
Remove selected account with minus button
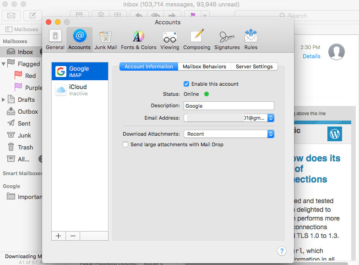pyautogui.click(x=73, y=236)
